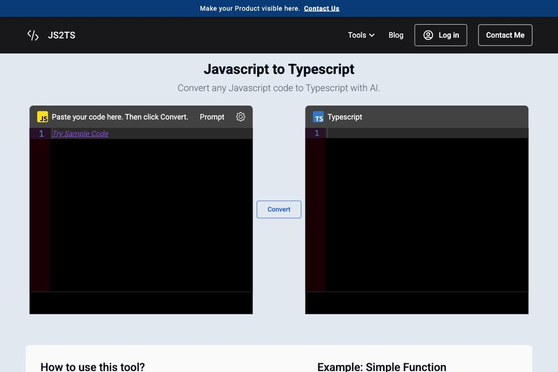Image resolution: width=558 pixels, height=372 pixels.
Task: Click the JS2TS code bracket logo icon
Action: (33, 35)
